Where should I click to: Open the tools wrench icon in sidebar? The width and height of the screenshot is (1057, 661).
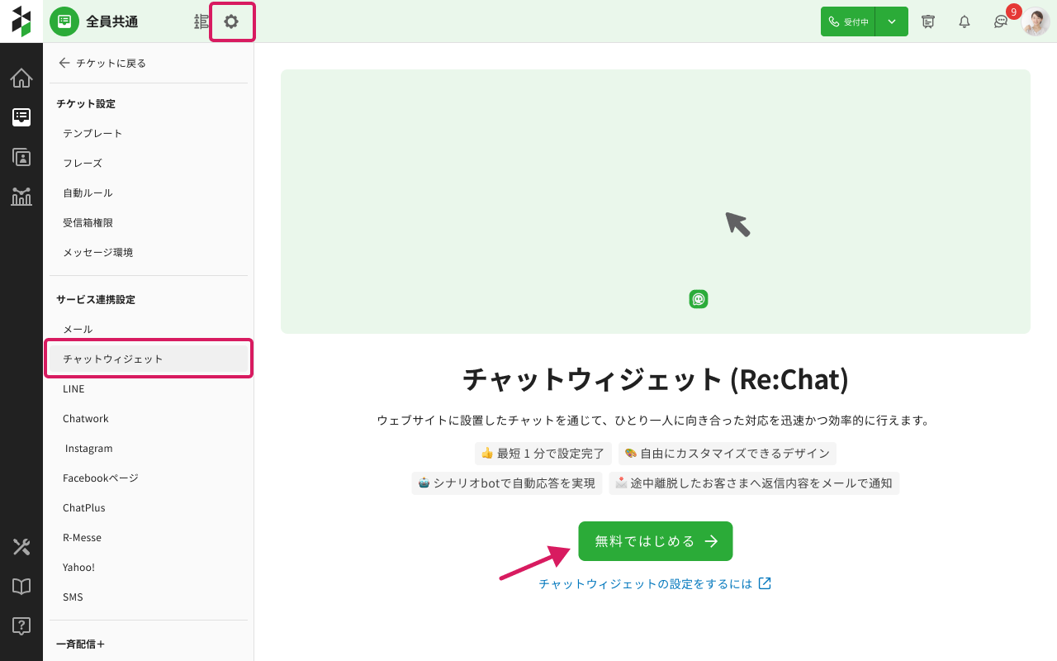[x=21, y=547]
